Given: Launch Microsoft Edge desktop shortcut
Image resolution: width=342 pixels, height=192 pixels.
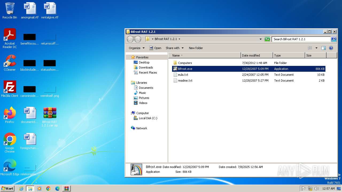Looking at the screenshot, I should (10, 167).
